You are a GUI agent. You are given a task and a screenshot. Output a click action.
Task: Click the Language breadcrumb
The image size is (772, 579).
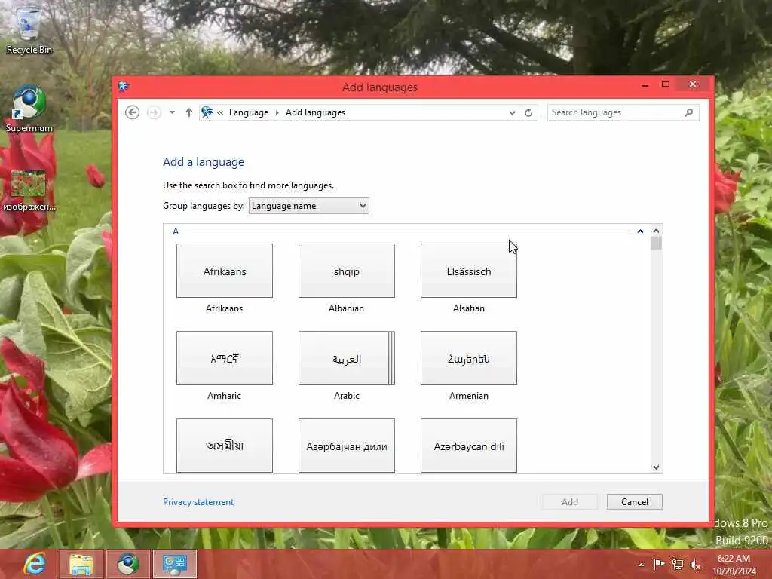249,112
